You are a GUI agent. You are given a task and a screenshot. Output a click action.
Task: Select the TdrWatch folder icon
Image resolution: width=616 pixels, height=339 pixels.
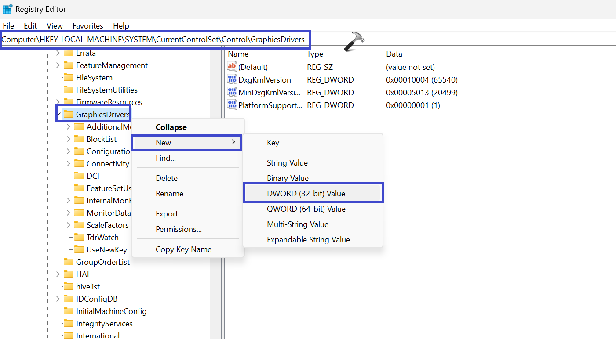coord(79,237)
